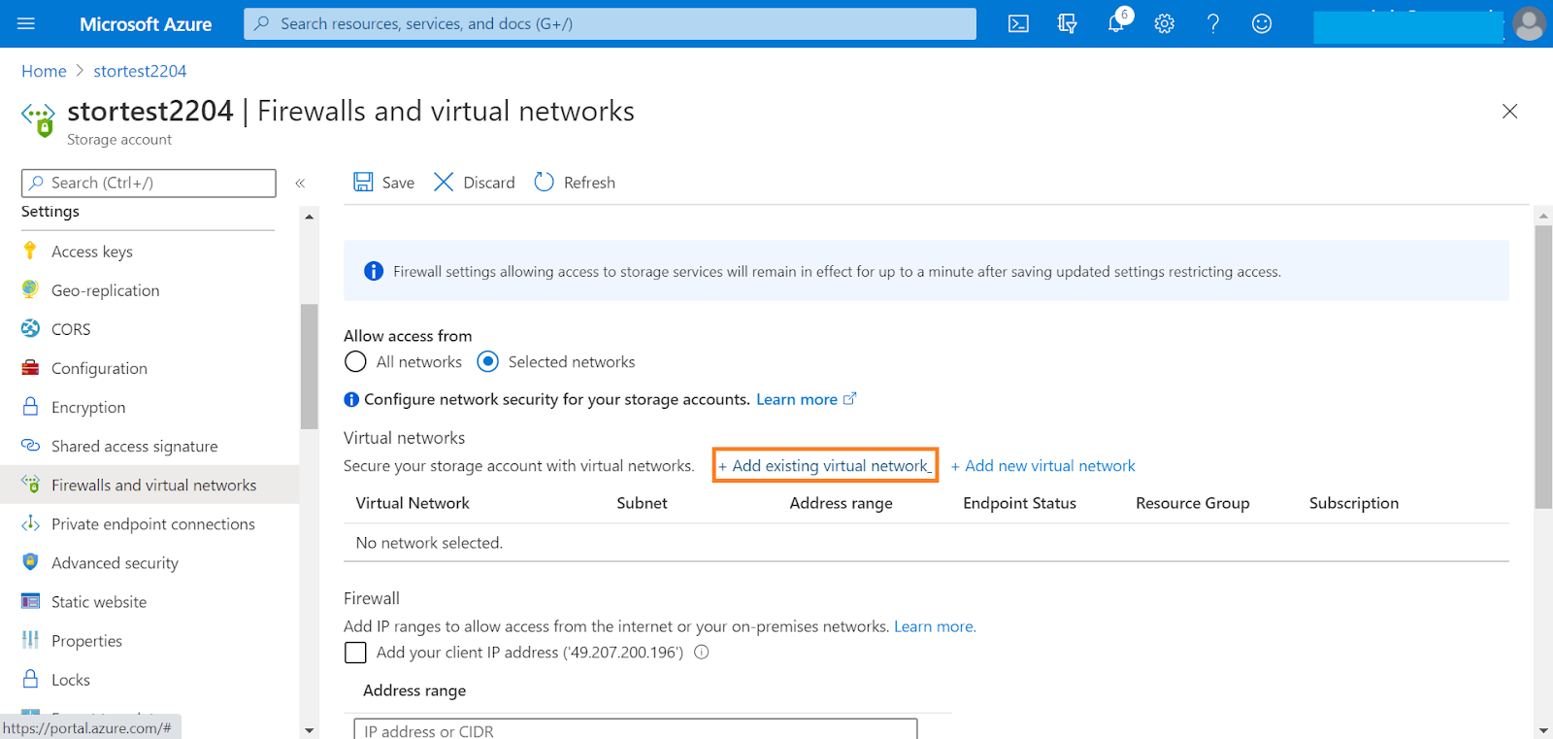Image resolution: width=1553 pixels, height=739 pixels.
Task: Open the portal settings gear
Action: (x=1165, y=24)
